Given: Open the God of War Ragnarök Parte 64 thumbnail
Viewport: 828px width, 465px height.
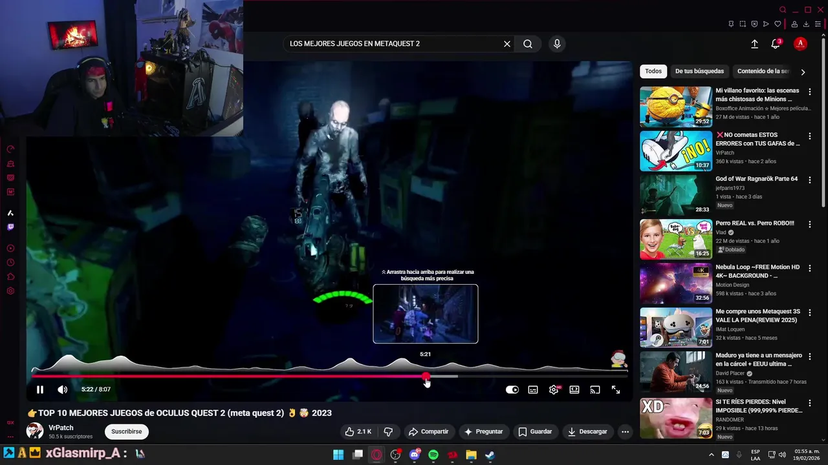Looking at the screenshot, I should (675, 195).
